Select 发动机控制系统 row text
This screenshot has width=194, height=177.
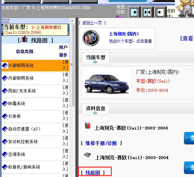[x=23, y=142]
